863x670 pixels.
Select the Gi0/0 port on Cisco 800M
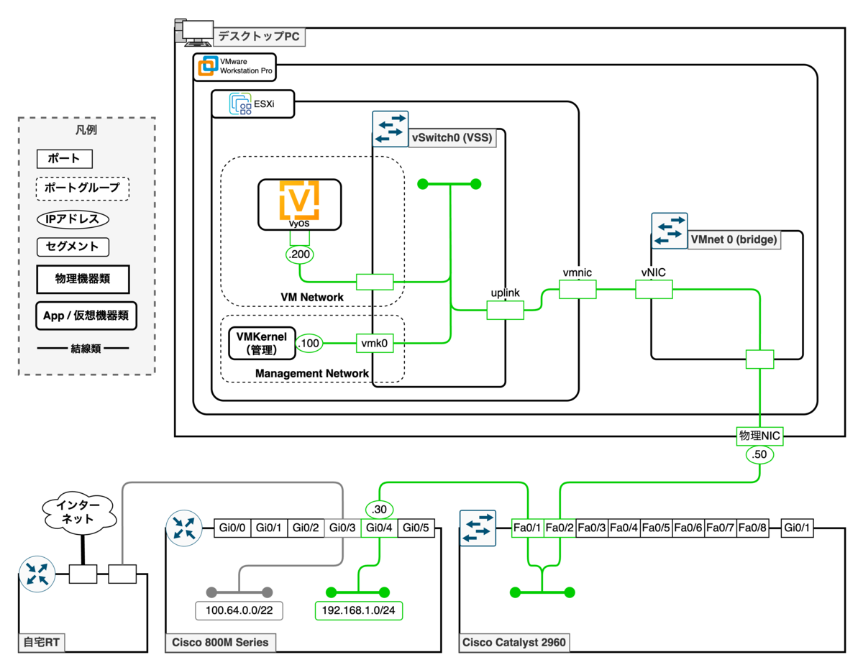pos(232,528)
